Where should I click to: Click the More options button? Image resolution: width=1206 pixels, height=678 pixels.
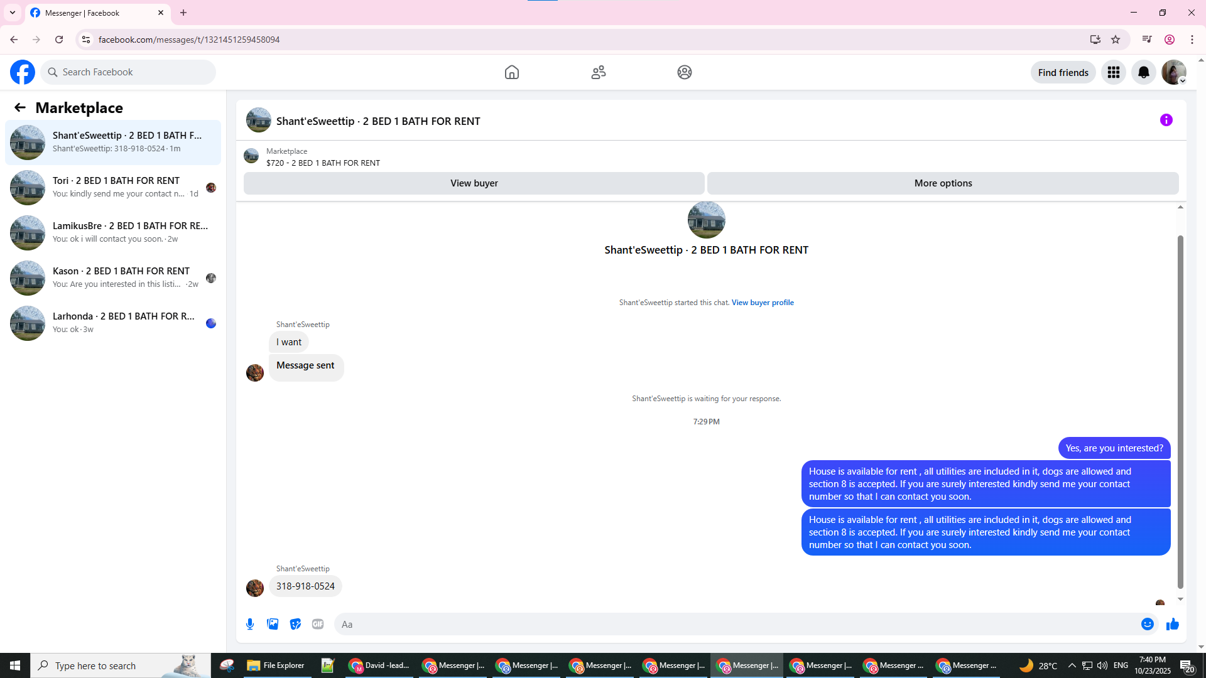coord(942,183)
